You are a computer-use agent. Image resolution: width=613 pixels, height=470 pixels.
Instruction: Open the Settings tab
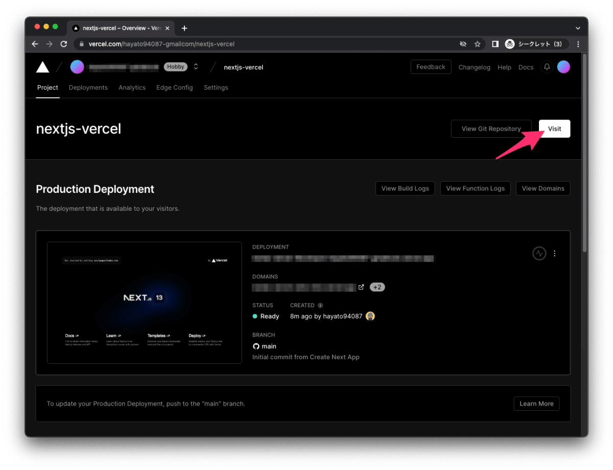tap(216, 88)
